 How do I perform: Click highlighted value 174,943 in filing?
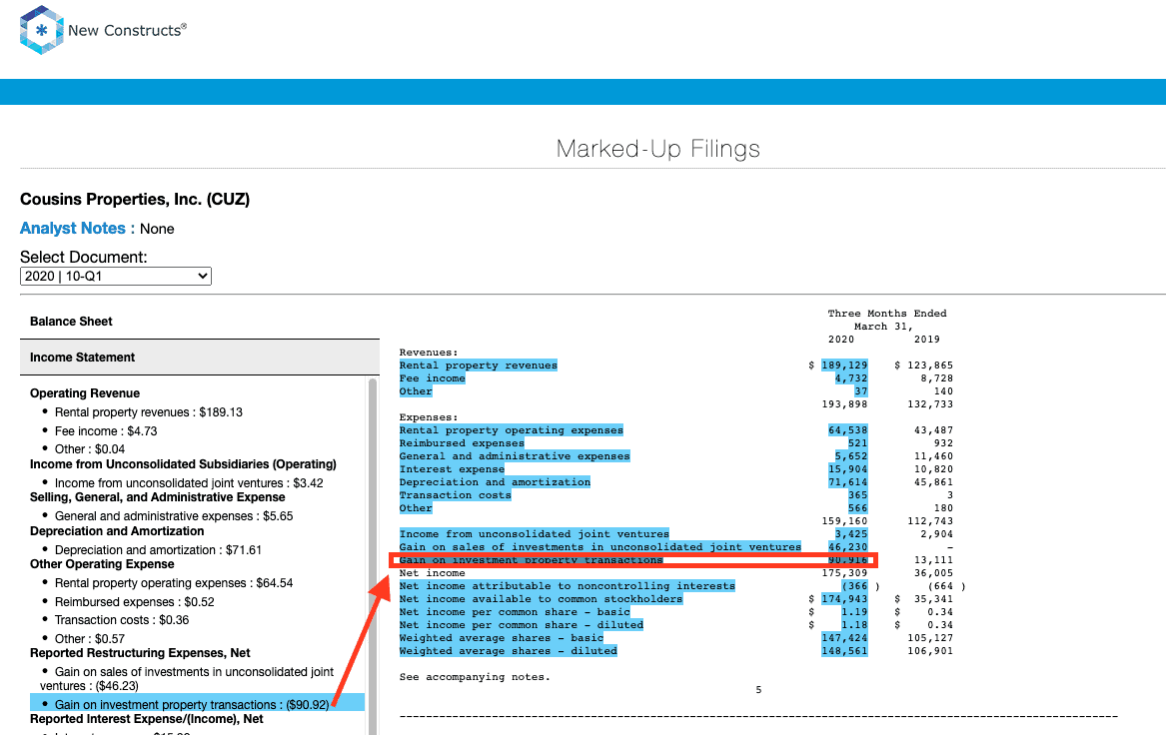844,599
